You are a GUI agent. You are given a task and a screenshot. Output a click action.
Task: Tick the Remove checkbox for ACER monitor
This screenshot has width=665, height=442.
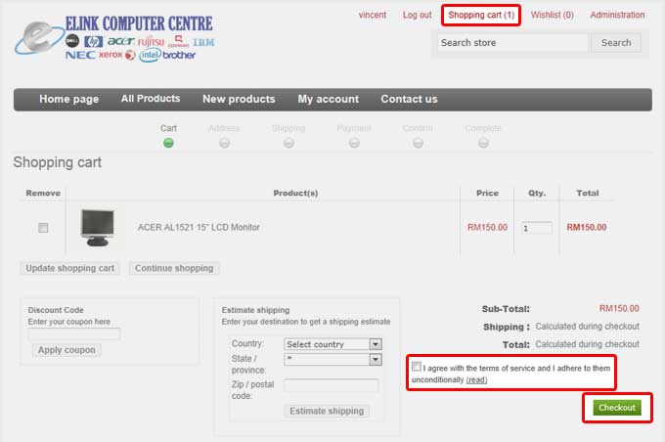[x=43, y=228]
